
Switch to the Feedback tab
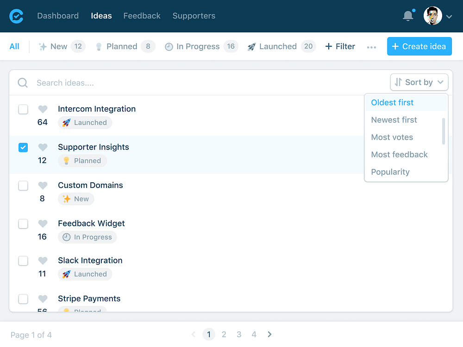point(142,15)
